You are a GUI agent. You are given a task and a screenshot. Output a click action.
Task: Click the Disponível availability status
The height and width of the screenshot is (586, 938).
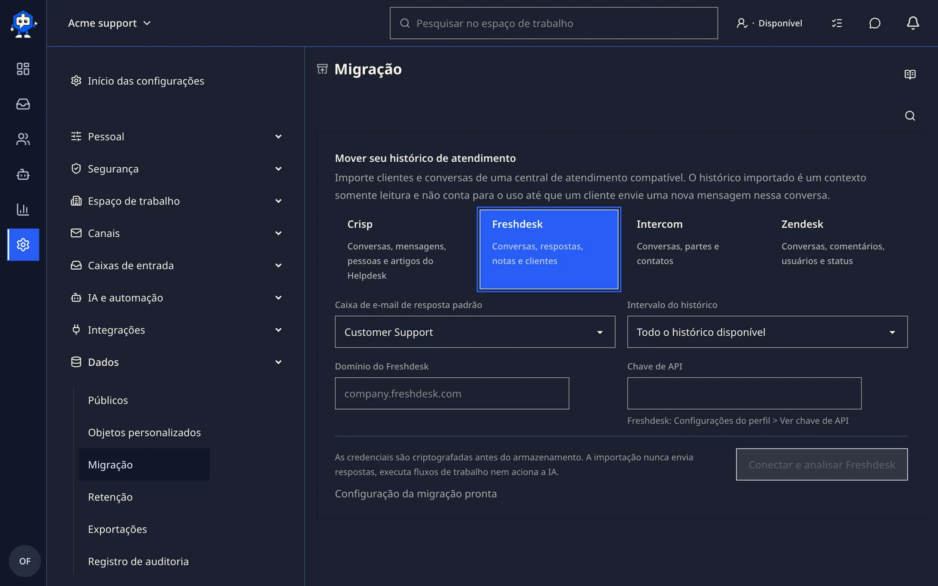click(769, 23)
